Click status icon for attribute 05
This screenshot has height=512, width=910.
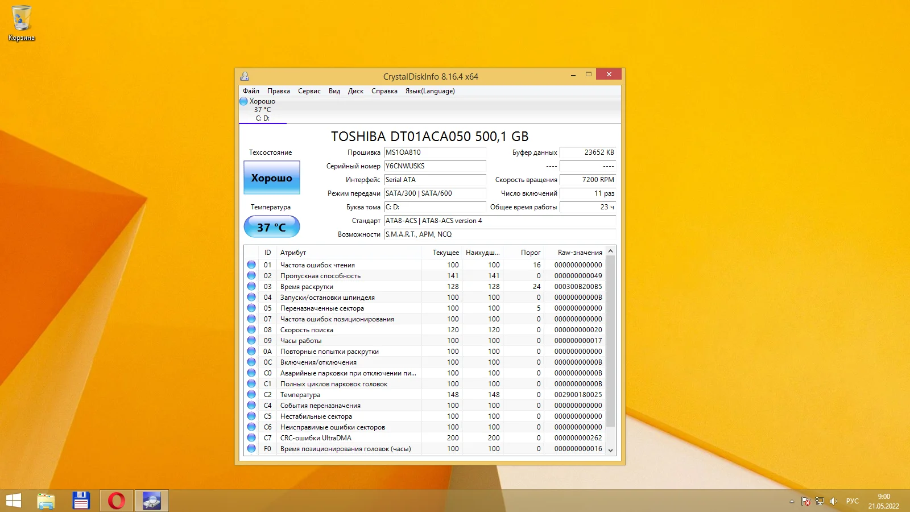251,308
